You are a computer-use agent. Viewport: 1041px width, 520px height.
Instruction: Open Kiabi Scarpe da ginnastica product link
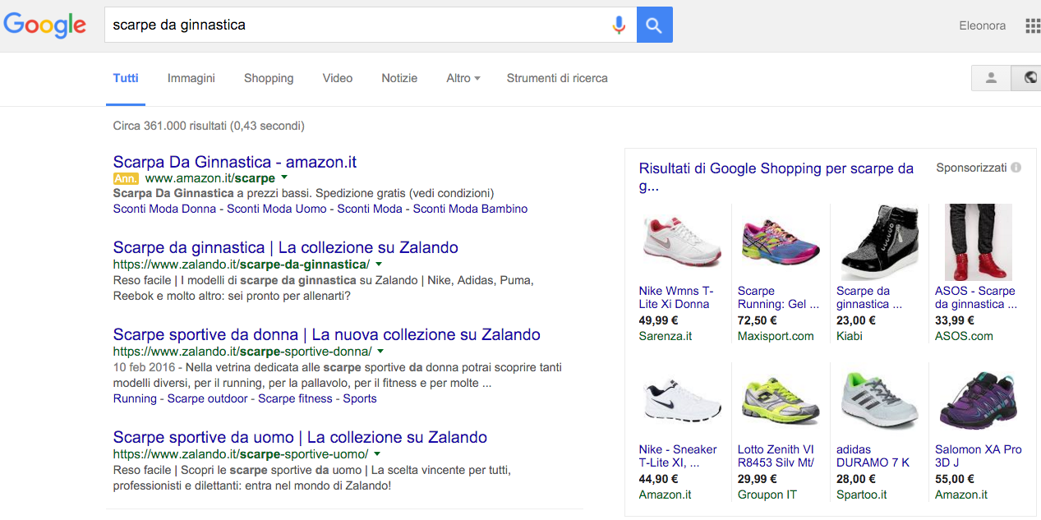(x=869, y=297)
